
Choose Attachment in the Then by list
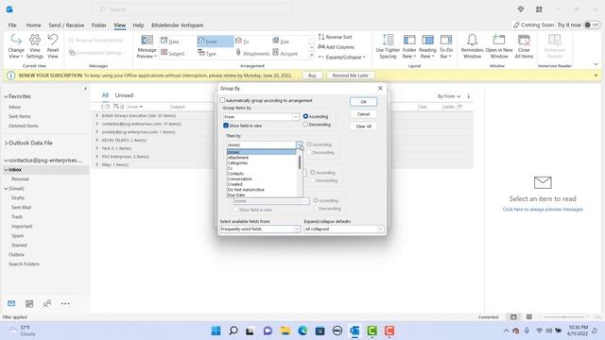click(x=263, y=158)
